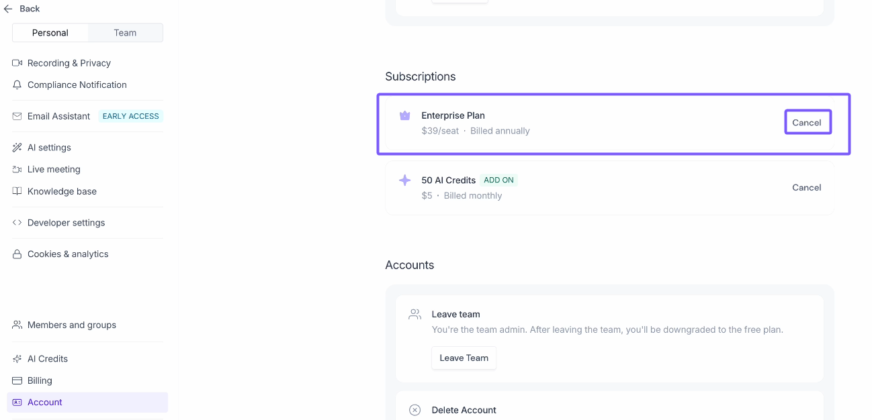
Task: Click the envelope Email Assistant icon
Action: click(17, 117)
